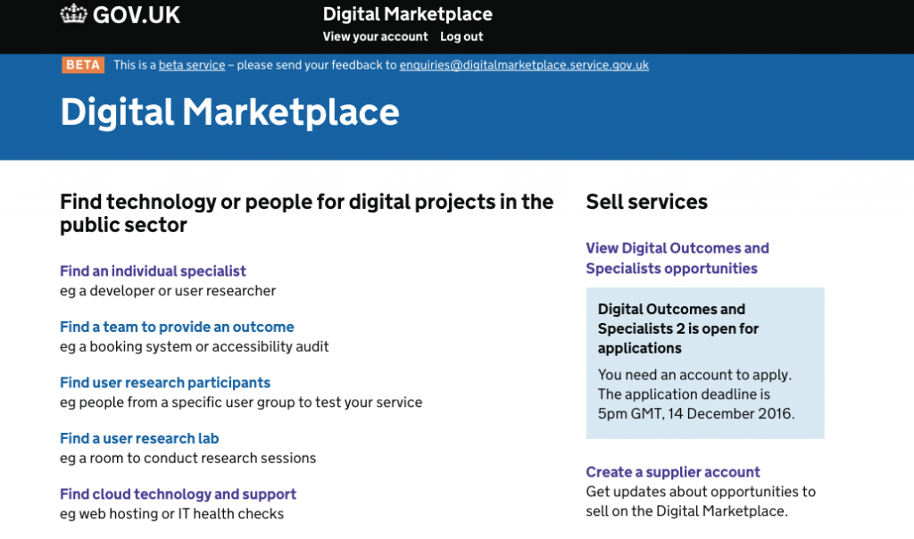The image size is (914, 539).
Task: Click Create a supplier account link
Action: [673, 472]
